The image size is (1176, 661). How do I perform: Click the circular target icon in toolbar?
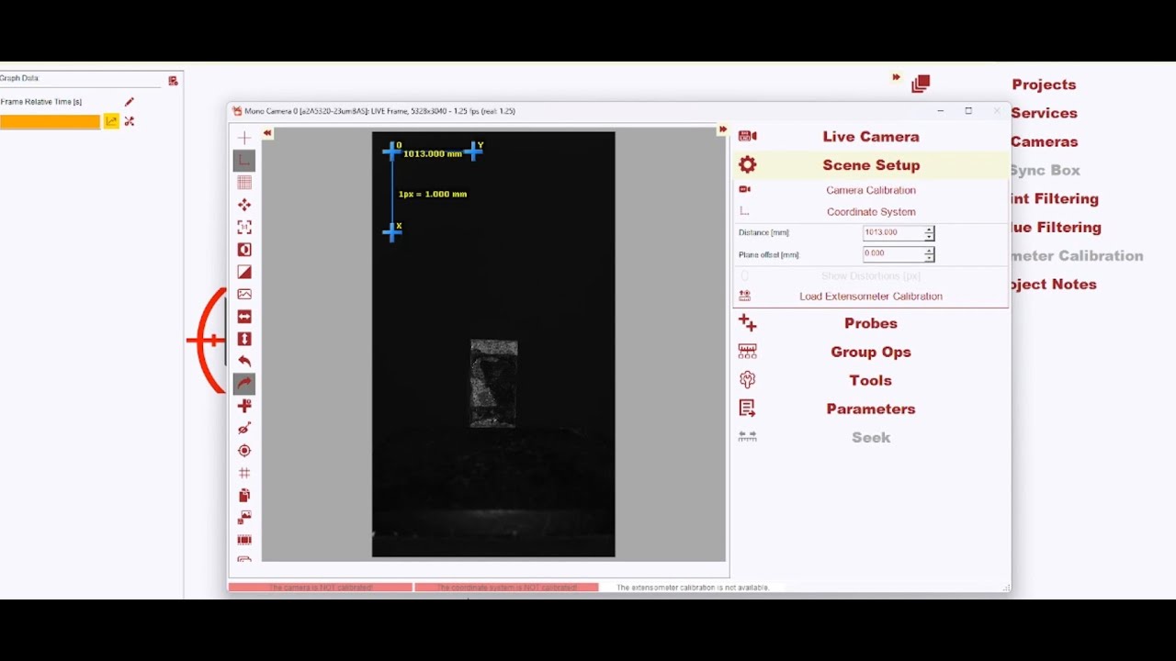click(x=244, y=451)
